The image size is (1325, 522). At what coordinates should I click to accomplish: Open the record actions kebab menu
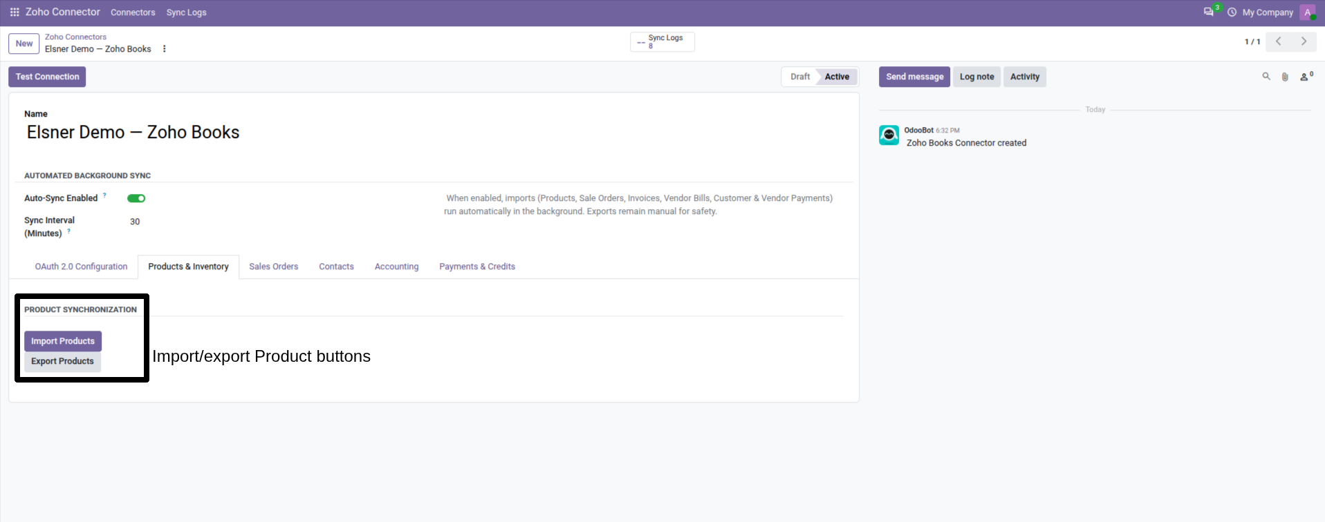pos(164,49)
